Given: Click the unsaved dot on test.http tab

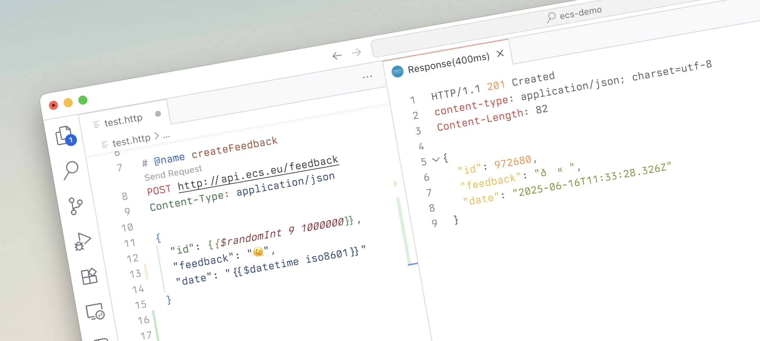Looking at the screenshot, I should tap(158, 114).
